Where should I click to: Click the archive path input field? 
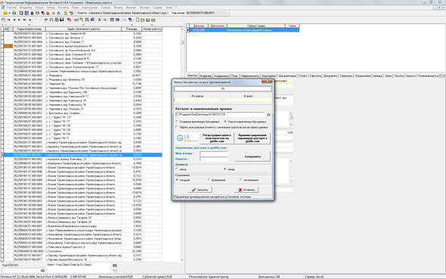(x=220, y=114)
